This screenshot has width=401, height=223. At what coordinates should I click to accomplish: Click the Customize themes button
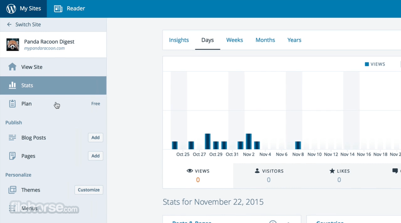89,190
